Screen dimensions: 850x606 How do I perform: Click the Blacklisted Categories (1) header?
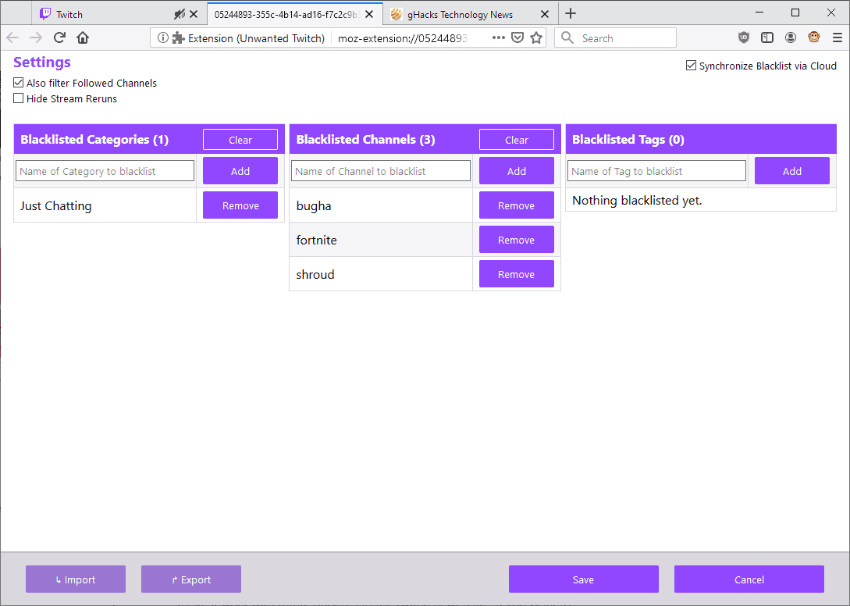coord(94,140)
